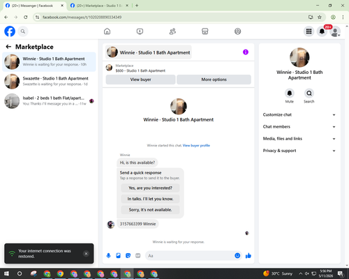Open Facebook search magnifier
The height and width of the screenshot is (279, 349).
pos(23,31)
